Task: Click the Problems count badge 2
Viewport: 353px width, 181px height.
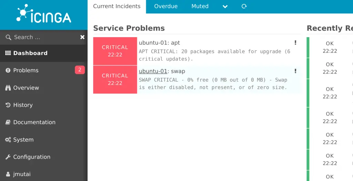Action: (80, 70)
